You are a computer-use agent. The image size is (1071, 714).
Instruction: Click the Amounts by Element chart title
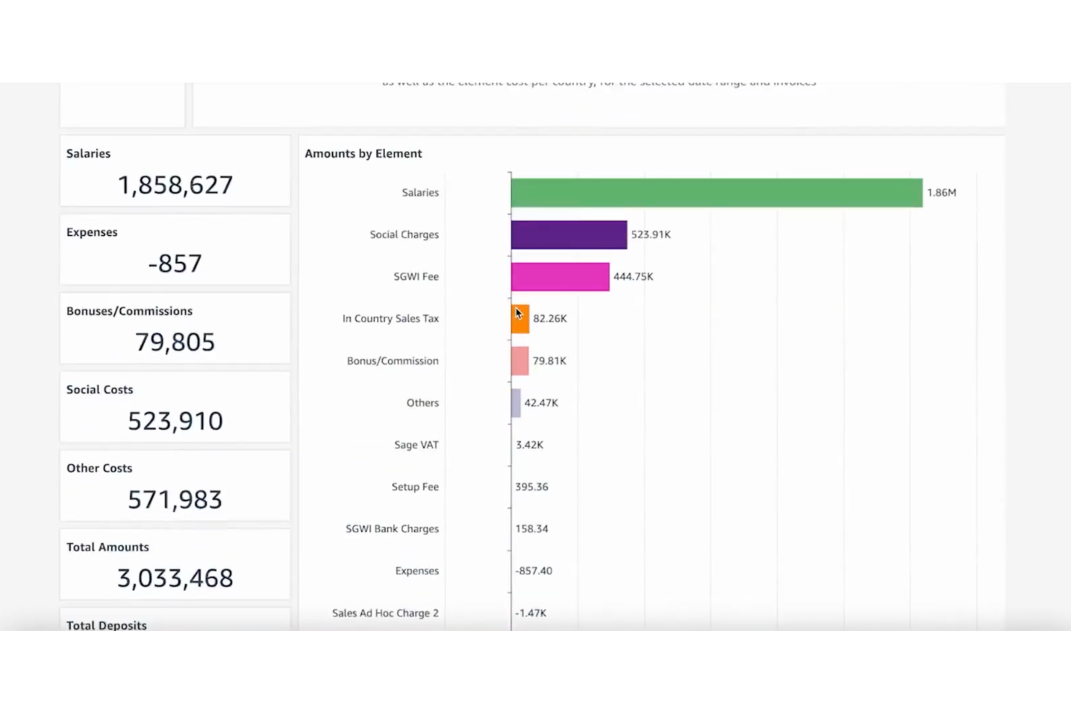pyautogui.click(x=363, y=153)
